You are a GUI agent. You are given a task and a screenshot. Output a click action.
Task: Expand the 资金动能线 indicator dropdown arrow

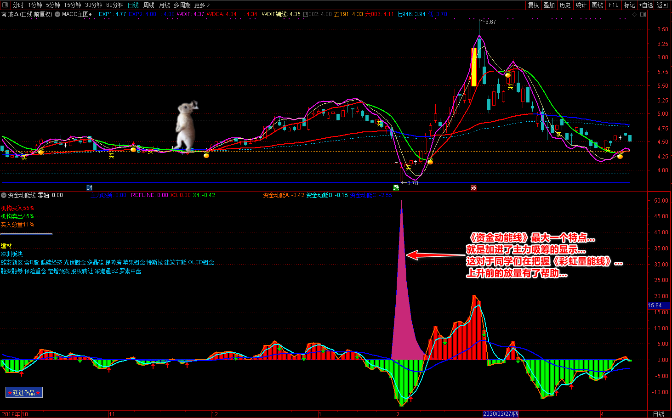[x=4, y=195]
